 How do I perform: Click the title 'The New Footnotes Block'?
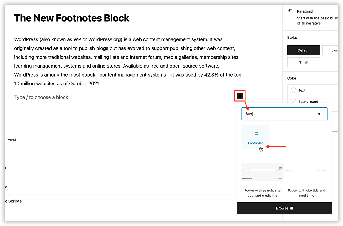(72, 18)
